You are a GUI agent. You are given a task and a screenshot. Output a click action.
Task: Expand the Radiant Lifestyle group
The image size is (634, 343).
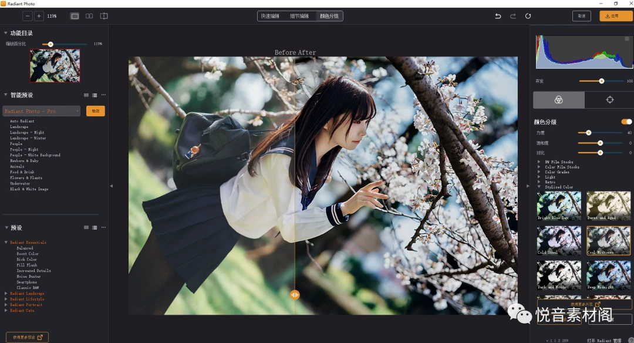(6, 299)
